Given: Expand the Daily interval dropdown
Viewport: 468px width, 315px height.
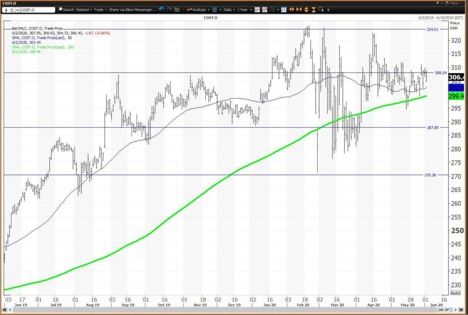Looking at the screenshot, I should click(x=229, y=10).
